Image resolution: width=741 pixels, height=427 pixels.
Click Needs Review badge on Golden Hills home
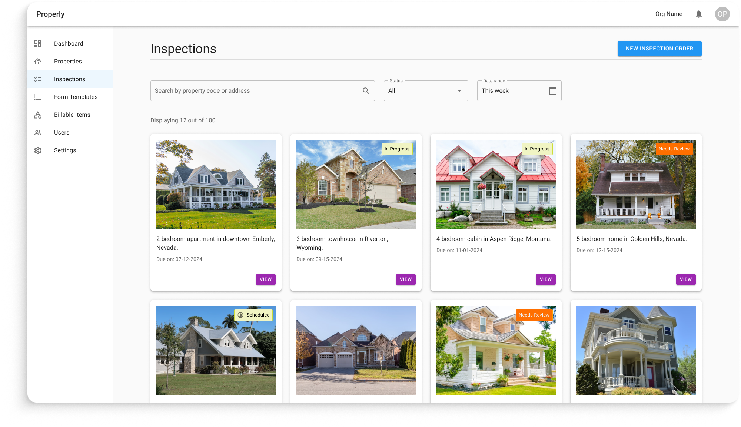click(x=674, y=149)
